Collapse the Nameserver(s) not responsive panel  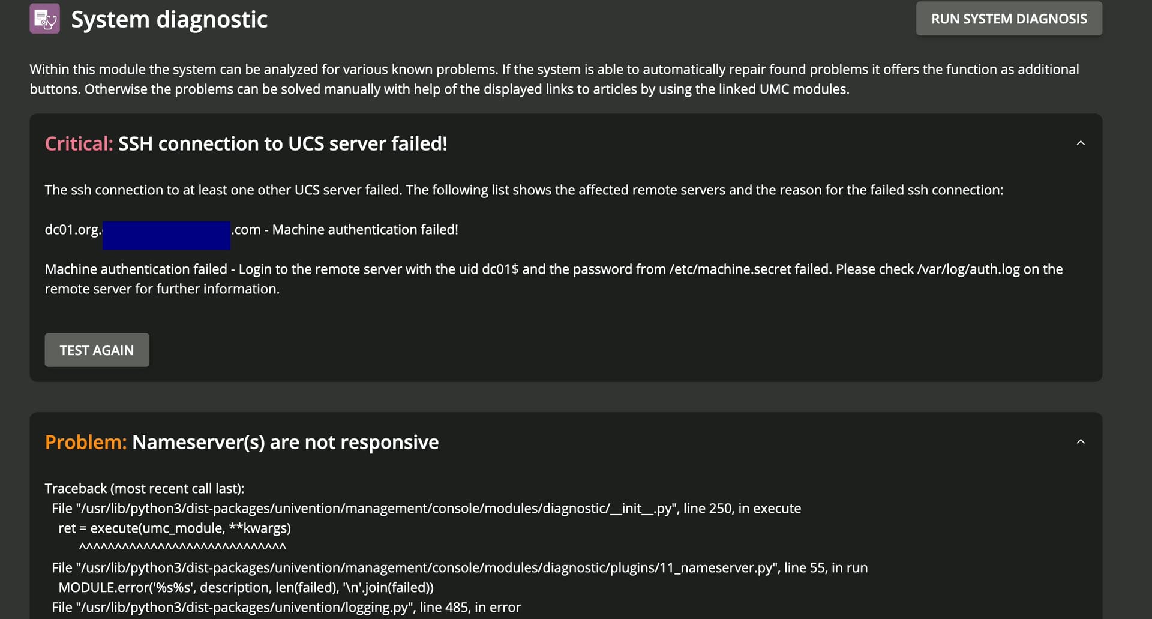click(1081, 442)
